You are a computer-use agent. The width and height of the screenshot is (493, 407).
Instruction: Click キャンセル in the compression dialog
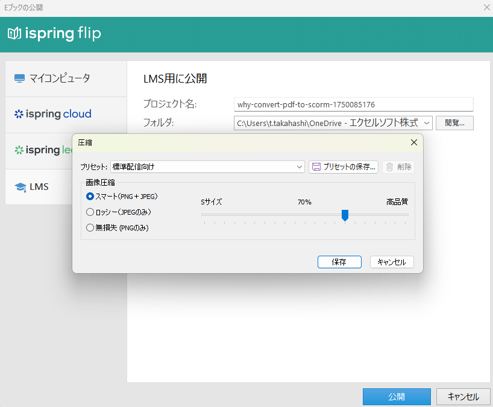click(392, 262)
